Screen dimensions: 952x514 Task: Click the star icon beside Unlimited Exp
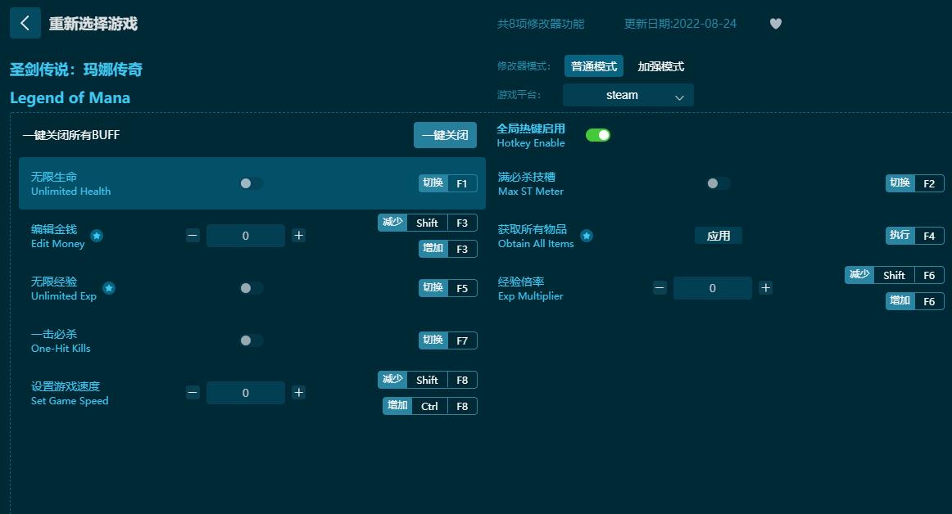click(109, 288)
